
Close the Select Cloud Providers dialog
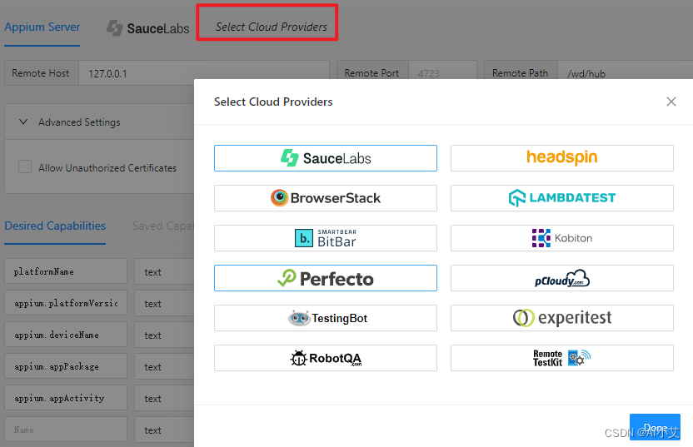pos(671,102)
